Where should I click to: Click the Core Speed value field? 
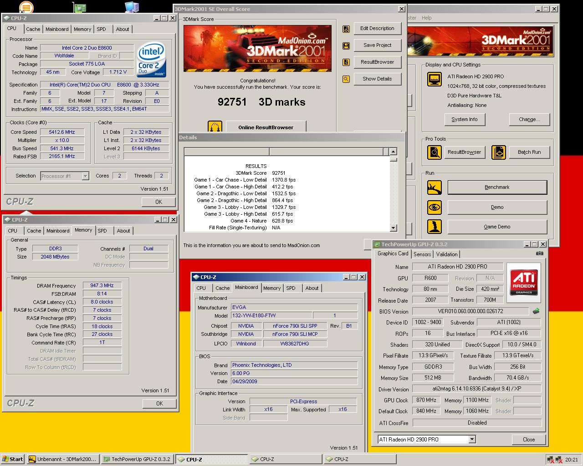click(62, 132)
